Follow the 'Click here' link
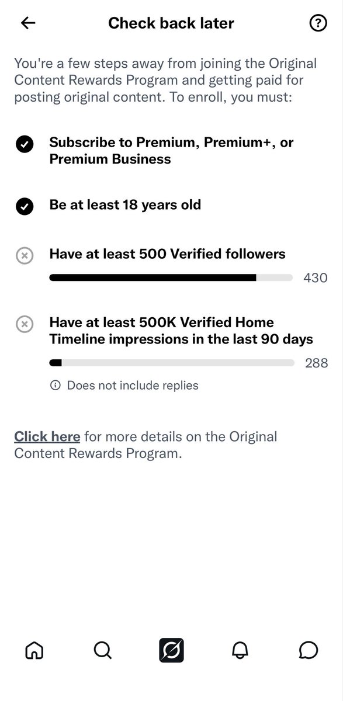 pyautogui.click(x=47, y=436)
